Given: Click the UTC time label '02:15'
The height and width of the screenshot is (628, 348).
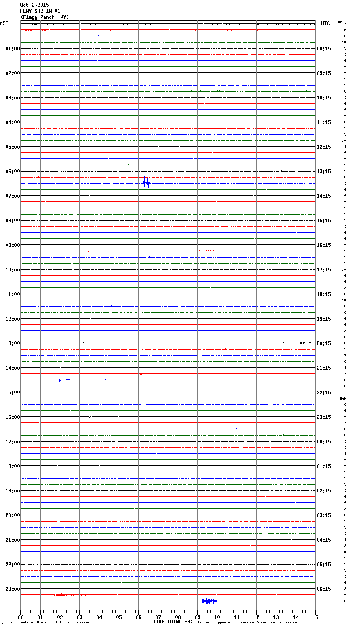Looking at the screenshot, I should point(324,491).
